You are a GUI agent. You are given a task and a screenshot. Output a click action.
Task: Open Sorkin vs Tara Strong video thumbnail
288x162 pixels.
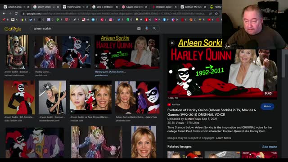[90, 97]
